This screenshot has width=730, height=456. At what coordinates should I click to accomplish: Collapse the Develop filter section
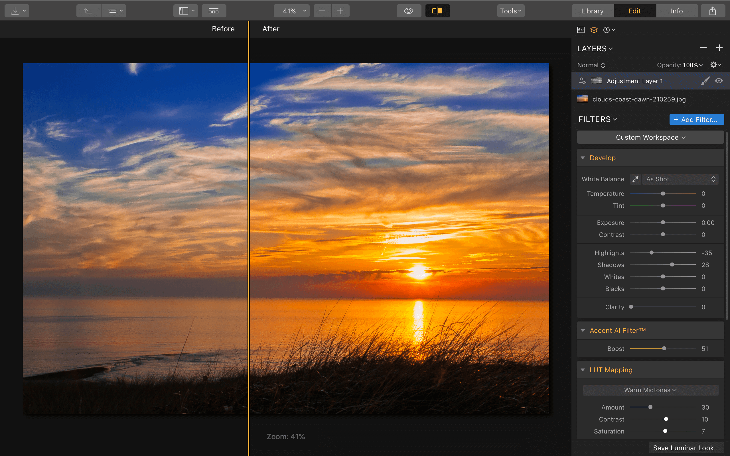(x=583, y=157)
